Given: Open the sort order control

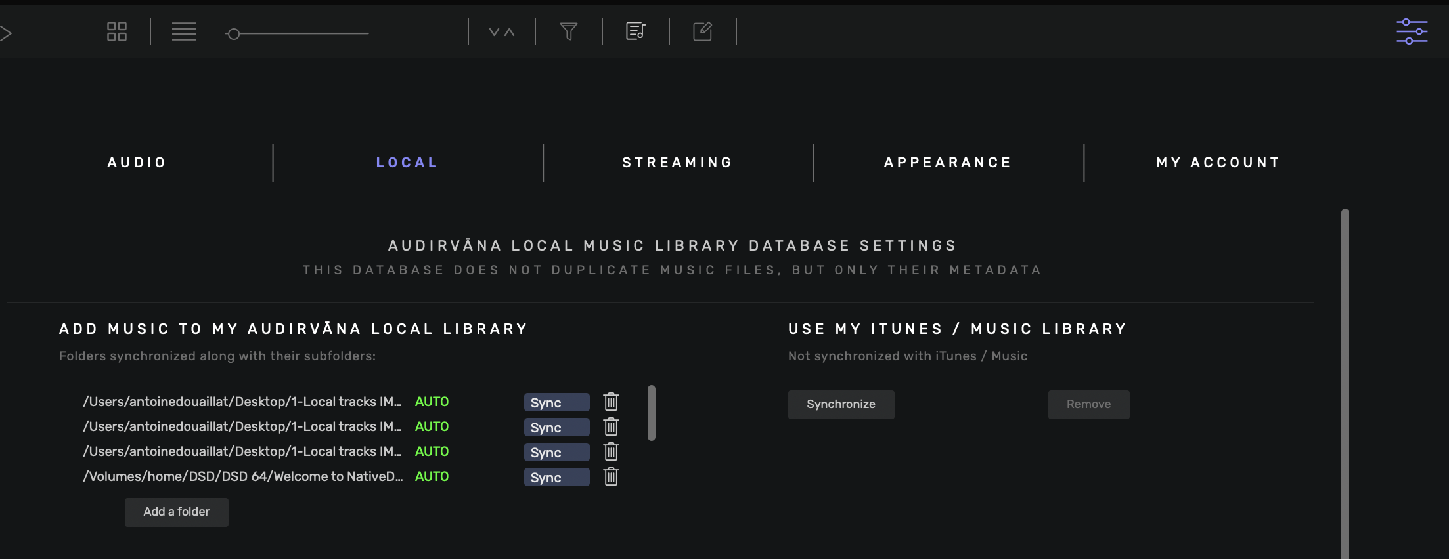Looking at the screenshot, I should (502, 31).
